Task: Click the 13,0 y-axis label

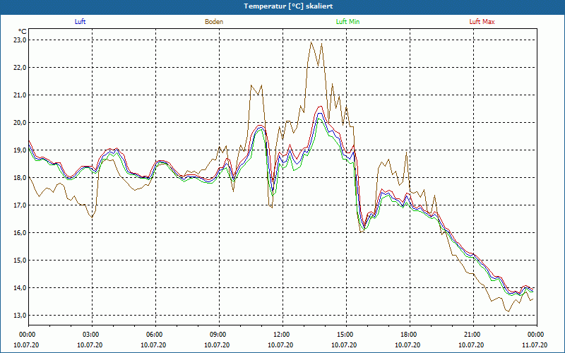Action: pos(20,315)
